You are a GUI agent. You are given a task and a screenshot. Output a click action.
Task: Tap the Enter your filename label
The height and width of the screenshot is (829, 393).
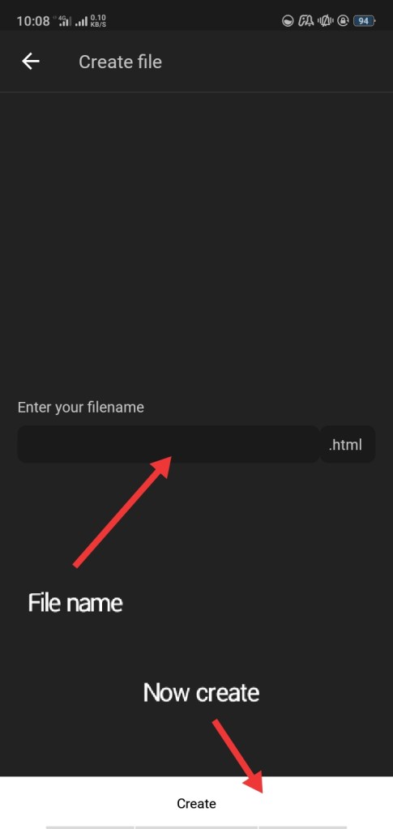[x=81, y=407]
